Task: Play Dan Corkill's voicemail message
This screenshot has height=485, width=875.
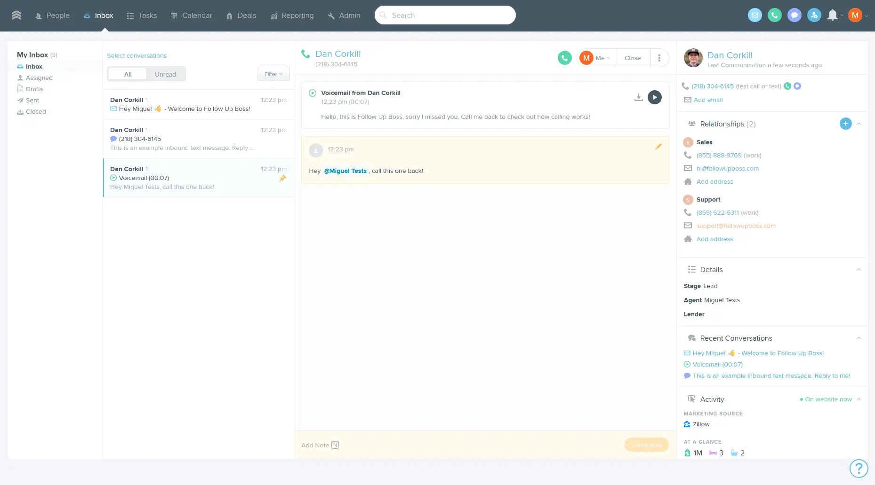Action: click(x=654, y=97)
